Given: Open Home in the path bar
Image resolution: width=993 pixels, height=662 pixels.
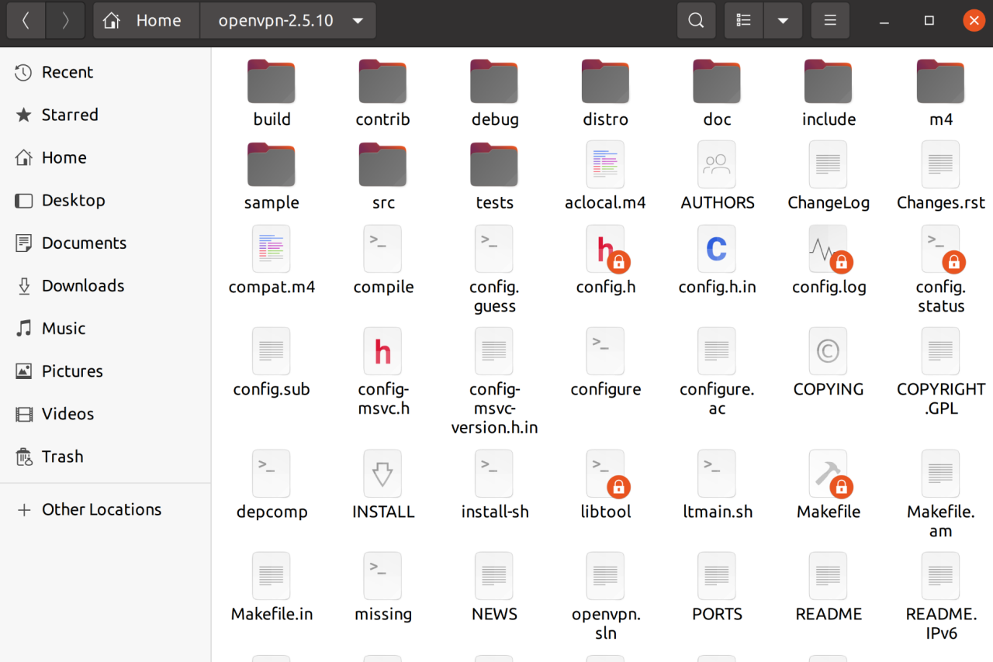Looking at the screenshot, I should [x=147, y=21].
